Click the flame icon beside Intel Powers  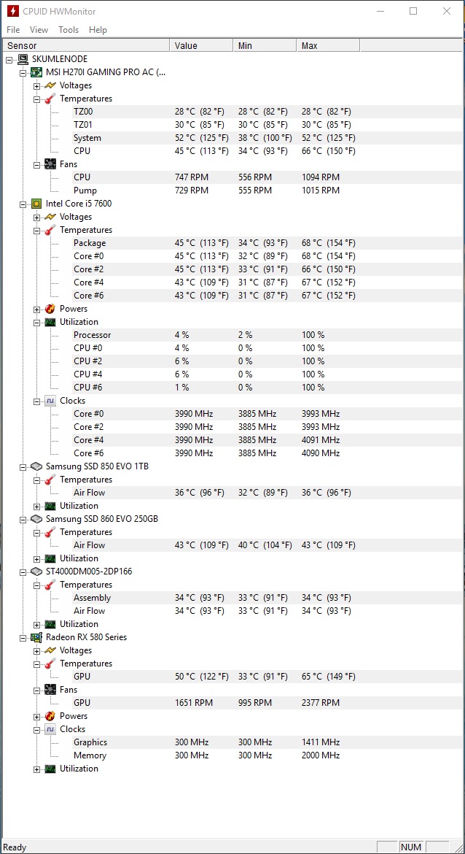pyautogui.click(x=50, y=309)
